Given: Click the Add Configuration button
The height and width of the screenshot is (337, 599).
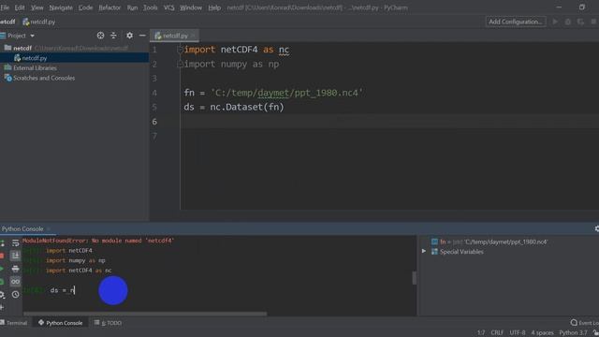Looking at the screenshot, I should (x=516, y=22).
